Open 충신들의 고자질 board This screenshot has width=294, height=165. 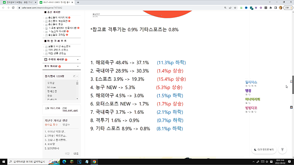pos(57,35)
